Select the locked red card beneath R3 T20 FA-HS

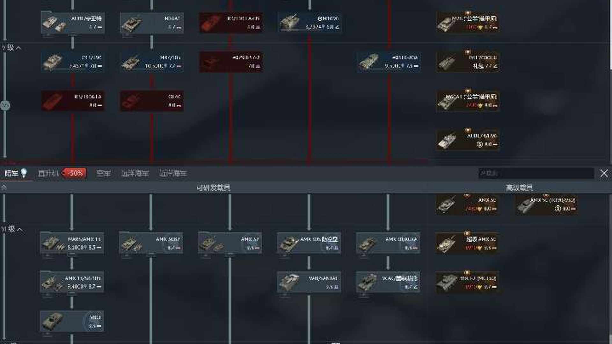(231, 62)
